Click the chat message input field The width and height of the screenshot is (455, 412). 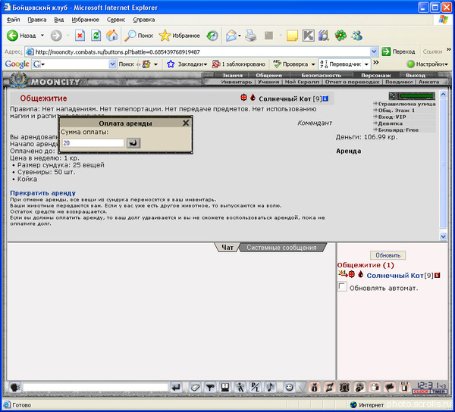coord(96,387)
